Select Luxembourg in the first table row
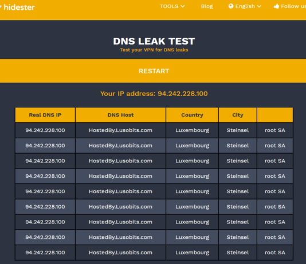Screen dimensions: 306x264 [x=192, y=130]
